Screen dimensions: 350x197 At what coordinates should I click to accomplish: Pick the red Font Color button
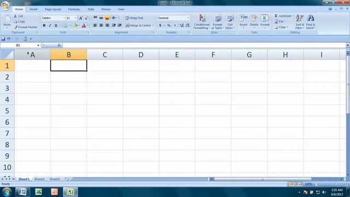[x=84, y=26]
